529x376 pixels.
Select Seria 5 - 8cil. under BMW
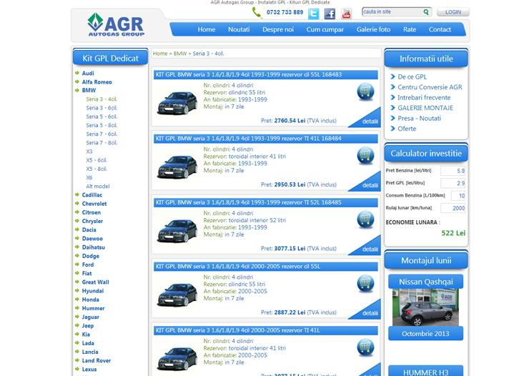(102, 125)
